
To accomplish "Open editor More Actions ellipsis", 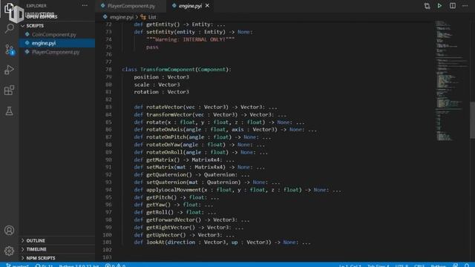I will coord(465,6).
